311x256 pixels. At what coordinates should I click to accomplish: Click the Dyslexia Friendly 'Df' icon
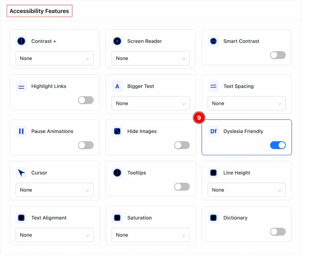click(x=214, y=131)
